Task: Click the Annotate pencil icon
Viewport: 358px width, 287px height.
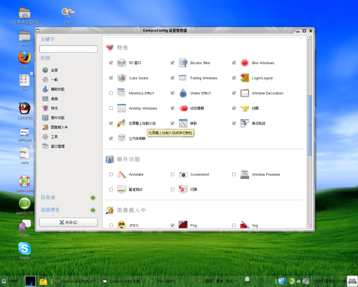Action: 121,174
